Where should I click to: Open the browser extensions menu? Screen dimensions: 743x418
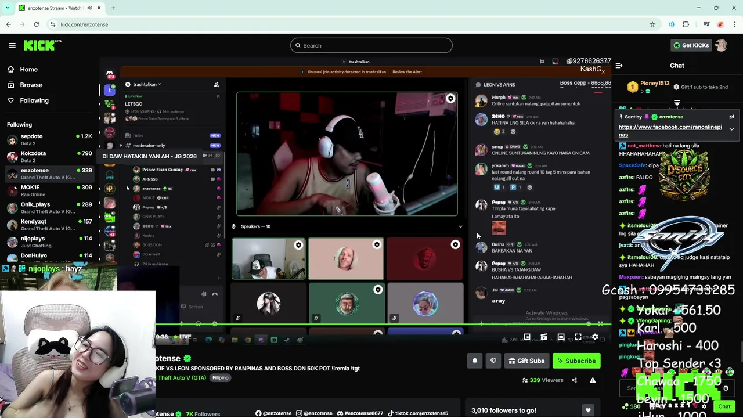[686, 24]
